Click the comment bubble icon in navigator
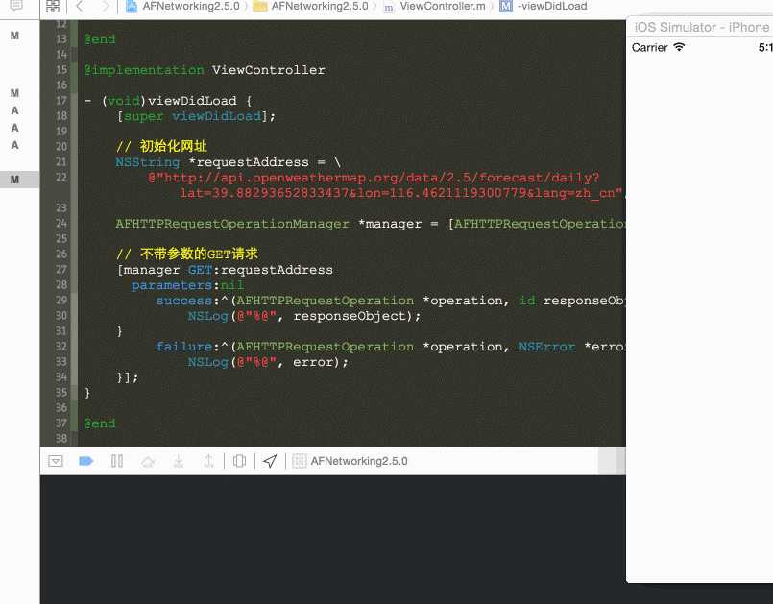Viewport: 773px width, 604px height. click(15, 6)
